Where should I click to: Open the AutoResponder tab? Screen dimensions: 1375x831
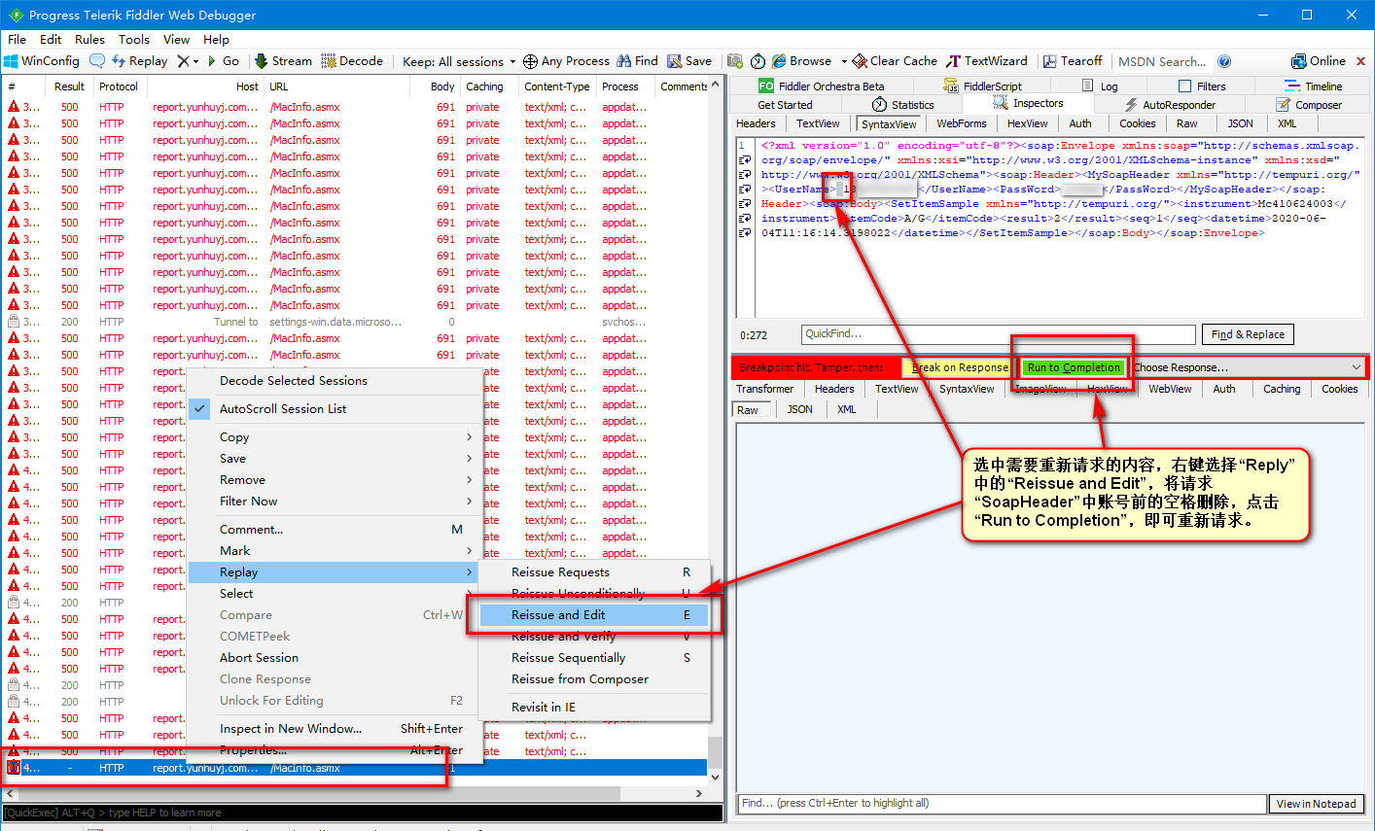click(1170, 105)
